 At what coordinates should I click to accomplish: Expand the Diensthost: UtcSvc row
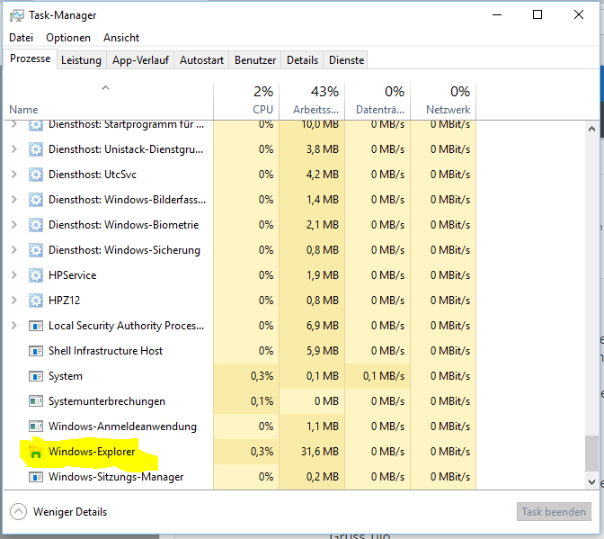pyautogui.click(x=13, y=175)
